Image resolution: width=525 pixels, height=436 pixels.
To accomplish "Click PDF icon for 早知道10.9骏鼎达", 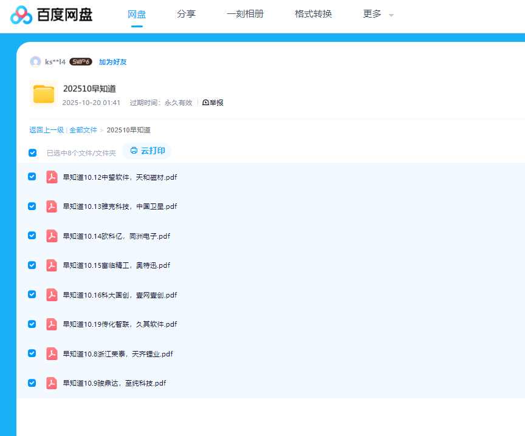I will 52,383.
